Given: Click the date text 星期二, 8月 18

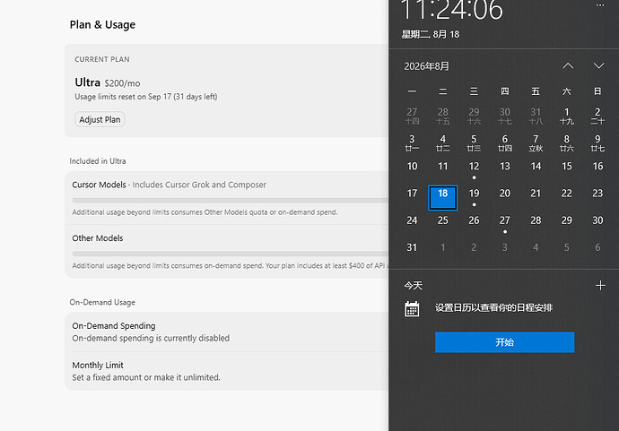Looking at the screenshot, I should pos(431,34).
